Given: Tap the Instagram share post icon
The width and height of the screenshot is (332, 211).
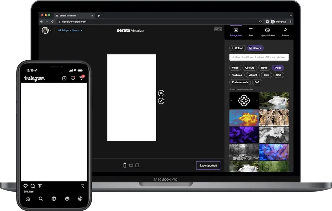Looking at the screenshot, I should click(40, 186).
